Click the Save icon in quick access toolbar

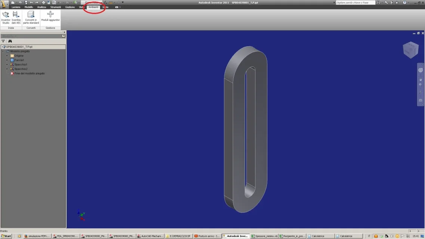[26, 3]
